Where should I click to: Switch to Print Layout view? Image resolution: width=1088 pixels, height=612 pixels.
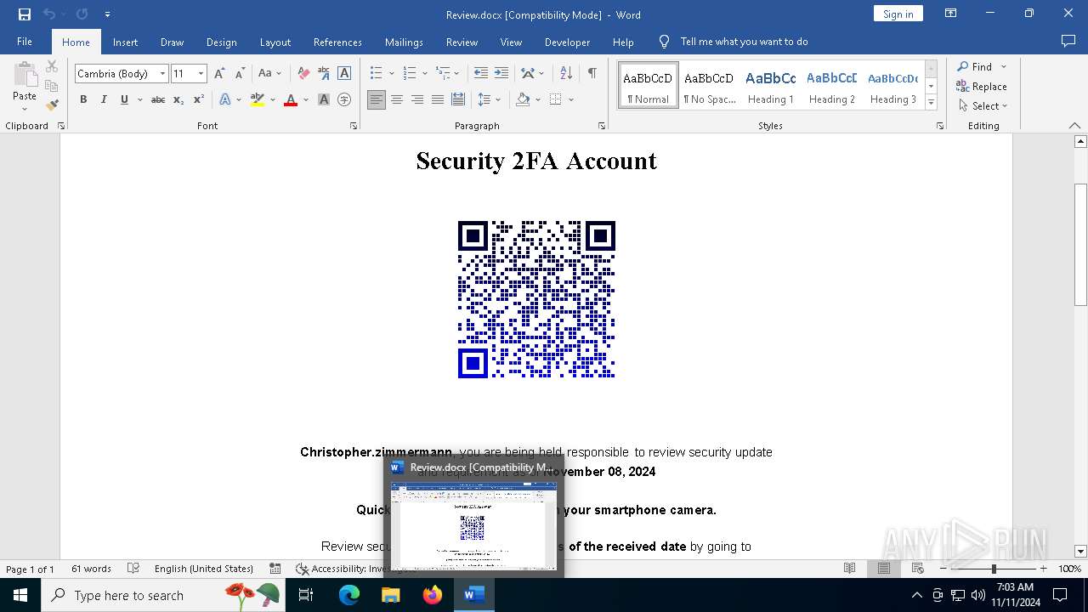(x=884, y=569)
